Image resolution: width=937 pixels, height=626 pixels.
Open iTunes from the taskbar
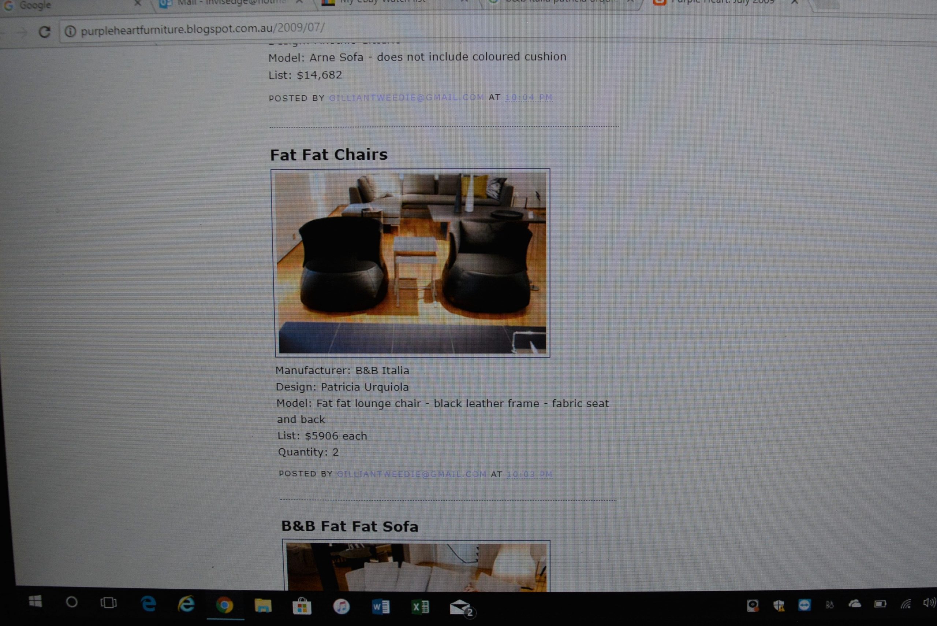[x=341, y=607]
